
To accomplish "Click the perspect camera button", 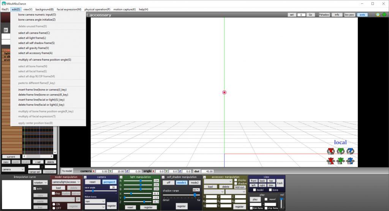I will coord(109,182).
